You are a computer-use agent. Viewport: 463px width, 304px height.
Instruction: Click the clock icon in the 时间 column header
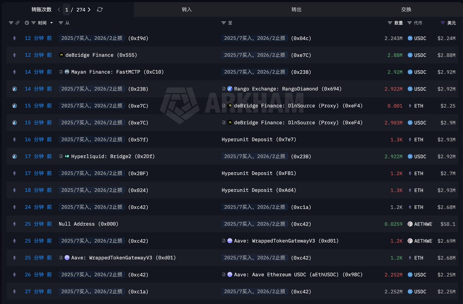27,23
